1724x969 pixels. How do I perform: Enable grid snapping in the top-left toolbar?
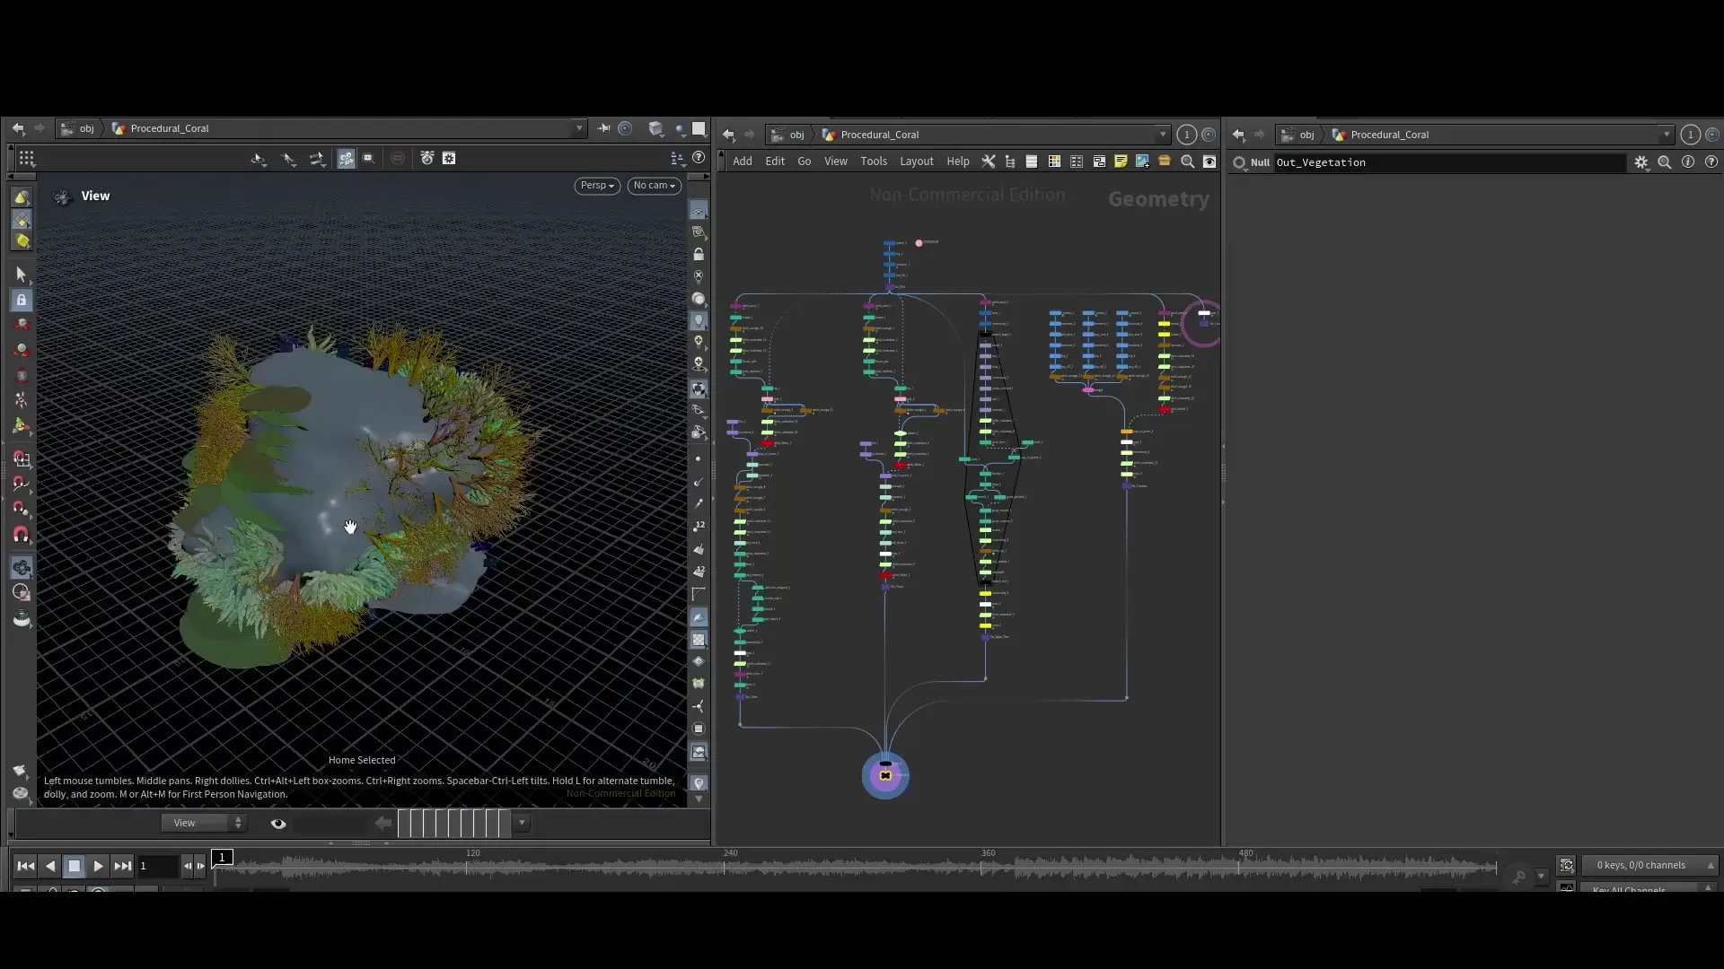27,159
